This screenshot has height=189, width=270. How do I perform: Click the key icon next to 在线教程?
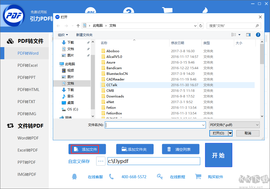(x=160, y=177)
